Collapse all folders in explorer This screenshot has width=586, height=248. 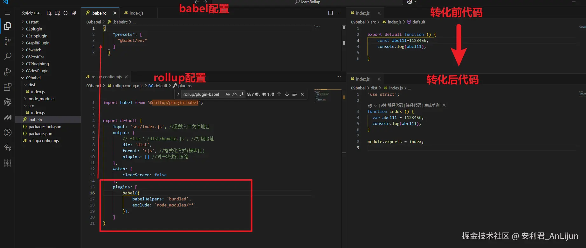[74, 13]
